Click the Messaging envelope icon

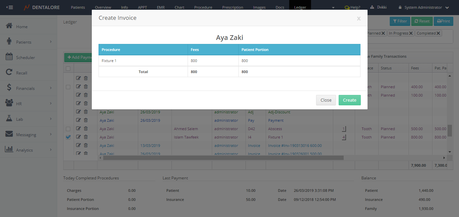tap(9, 134)
